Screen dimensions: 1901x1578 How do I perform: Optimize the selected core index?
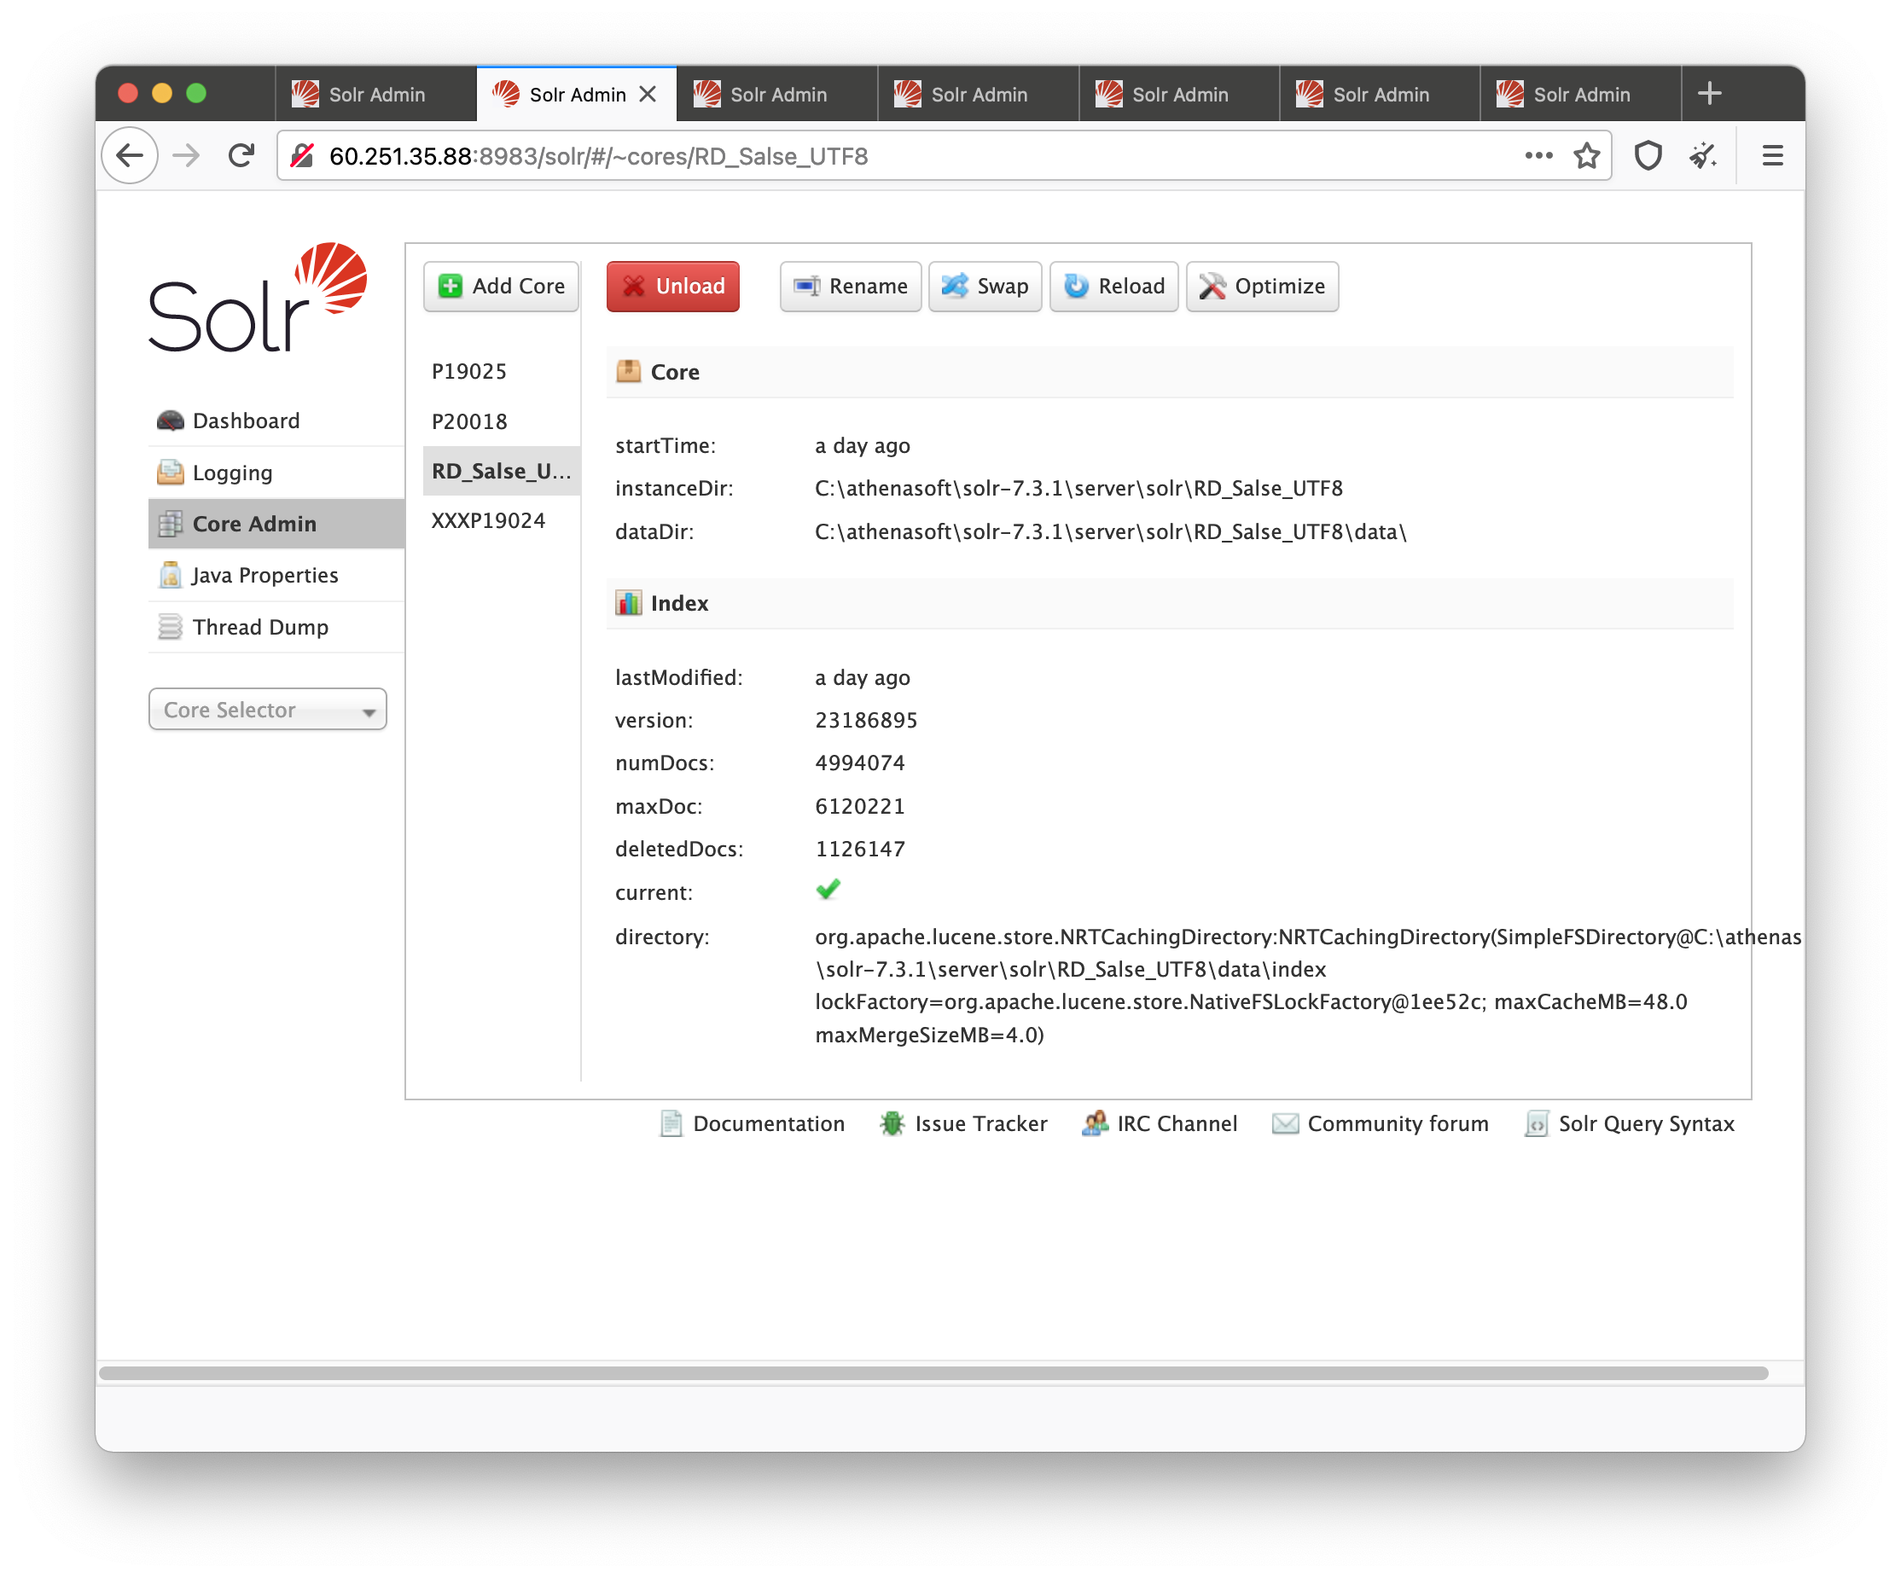1262,286
